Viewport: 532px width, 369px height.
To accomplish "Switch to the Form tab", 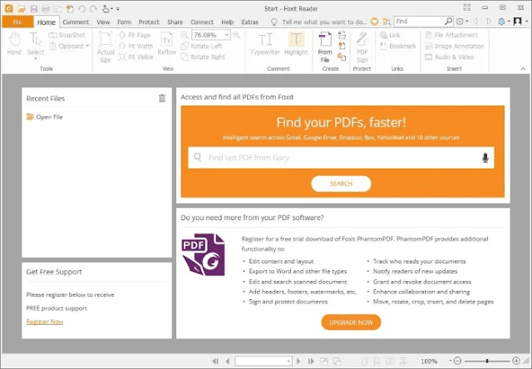I will coord(124,22).
